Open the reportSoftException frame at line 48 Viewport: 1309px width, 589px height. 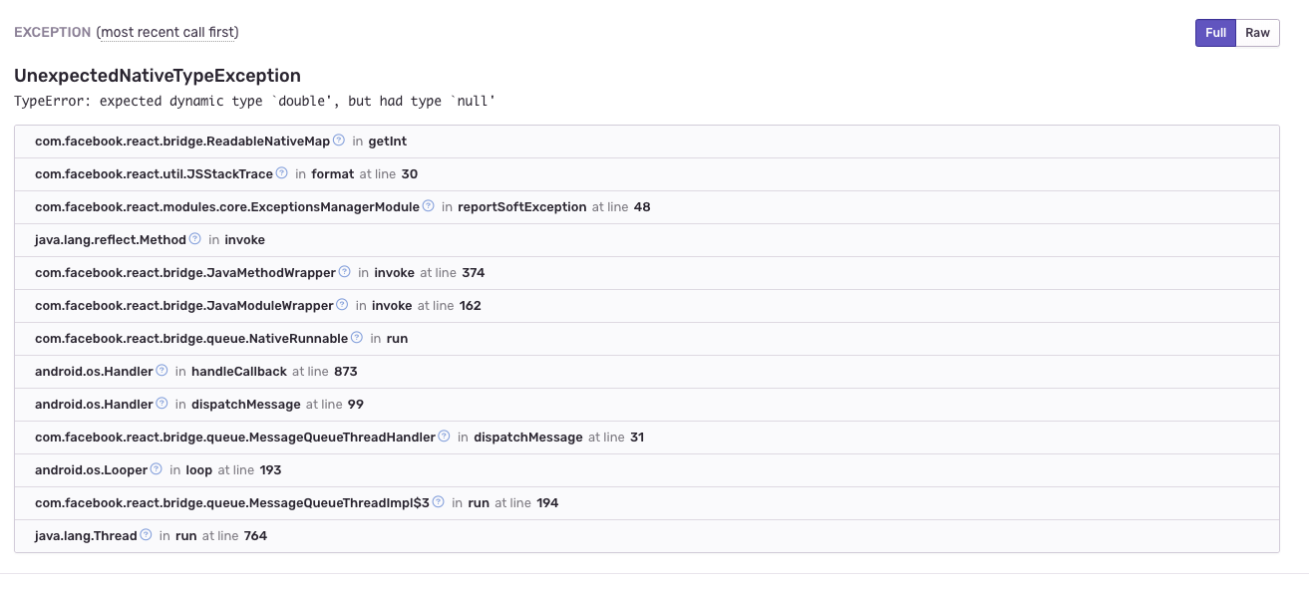point(647,207)
